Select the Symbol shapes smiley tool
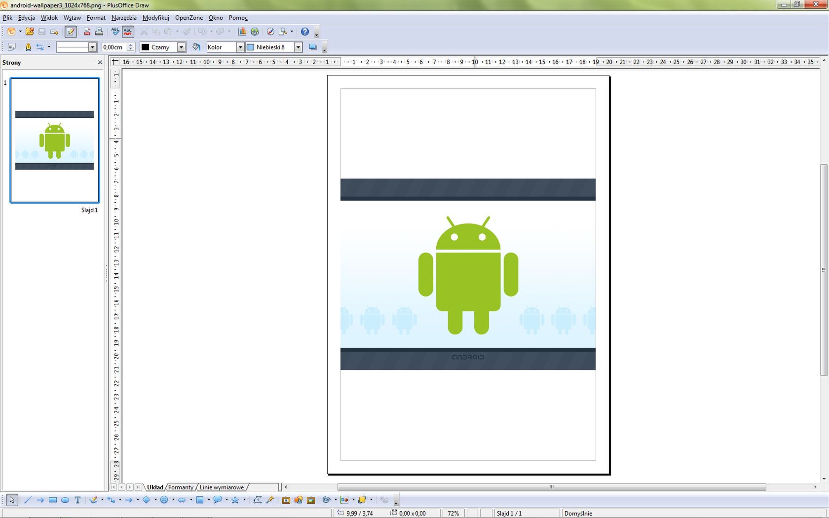 164,500
